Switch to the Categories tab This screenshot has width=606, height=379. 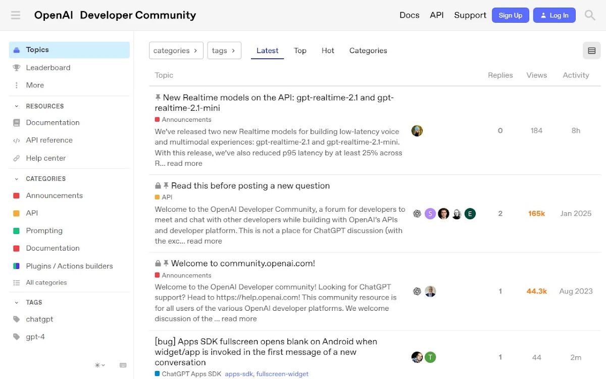(368, 51)
